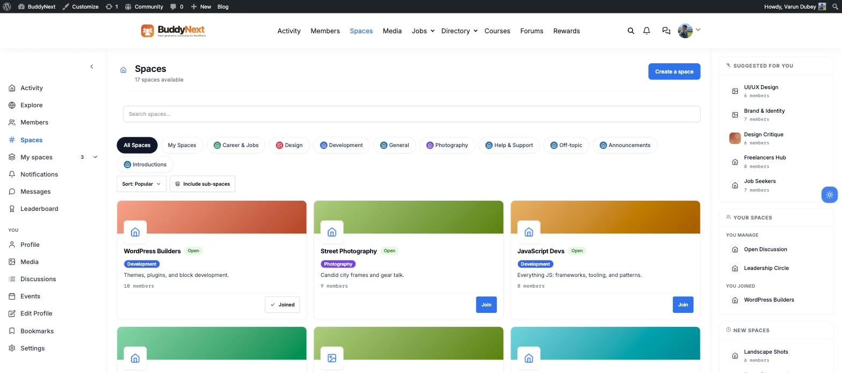Go to Members in top navigation
Image resolution: width=842 pixels, height=373 pixels.
[x=325, y=31]
